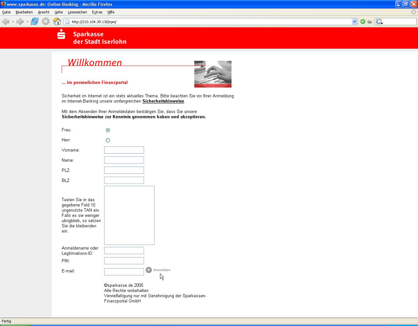The width and height of the screenshot is (418, 326).
Task: Reload the current page
Action: [35, 22]
